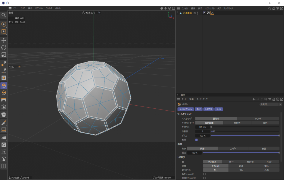The image size is (284, 180).
Task: Uncheck the 制限 checkbox in tool options
Action: (x=196, y=140)
